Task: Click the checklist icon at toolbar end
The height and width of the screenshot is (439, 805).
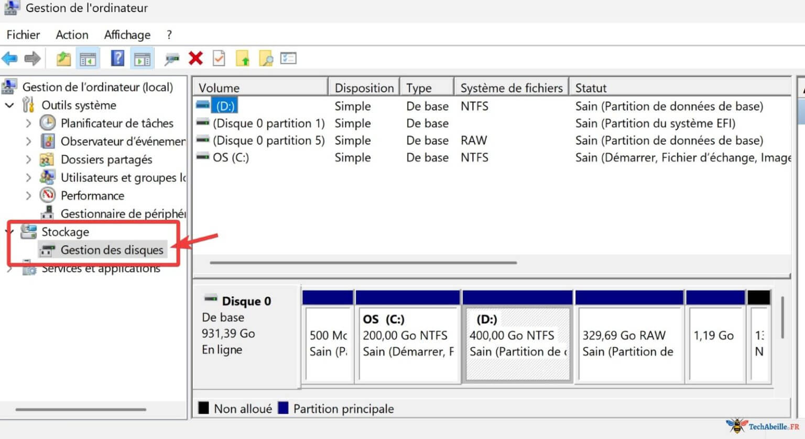Action: [x=288, y=58]
